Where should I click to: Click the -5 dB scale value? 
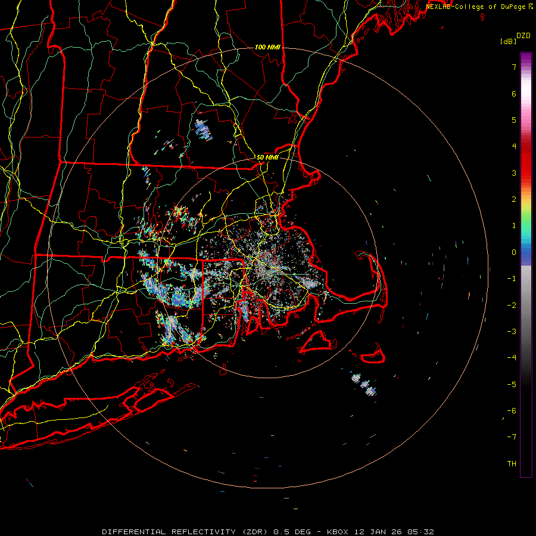(512, 384)
